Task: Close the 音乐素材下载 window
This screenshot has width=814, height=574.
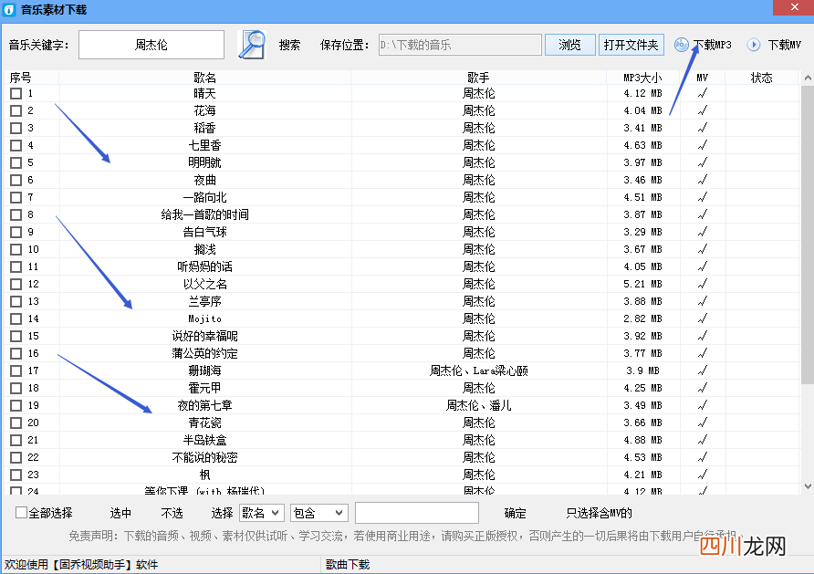Action: coord(794,7)
